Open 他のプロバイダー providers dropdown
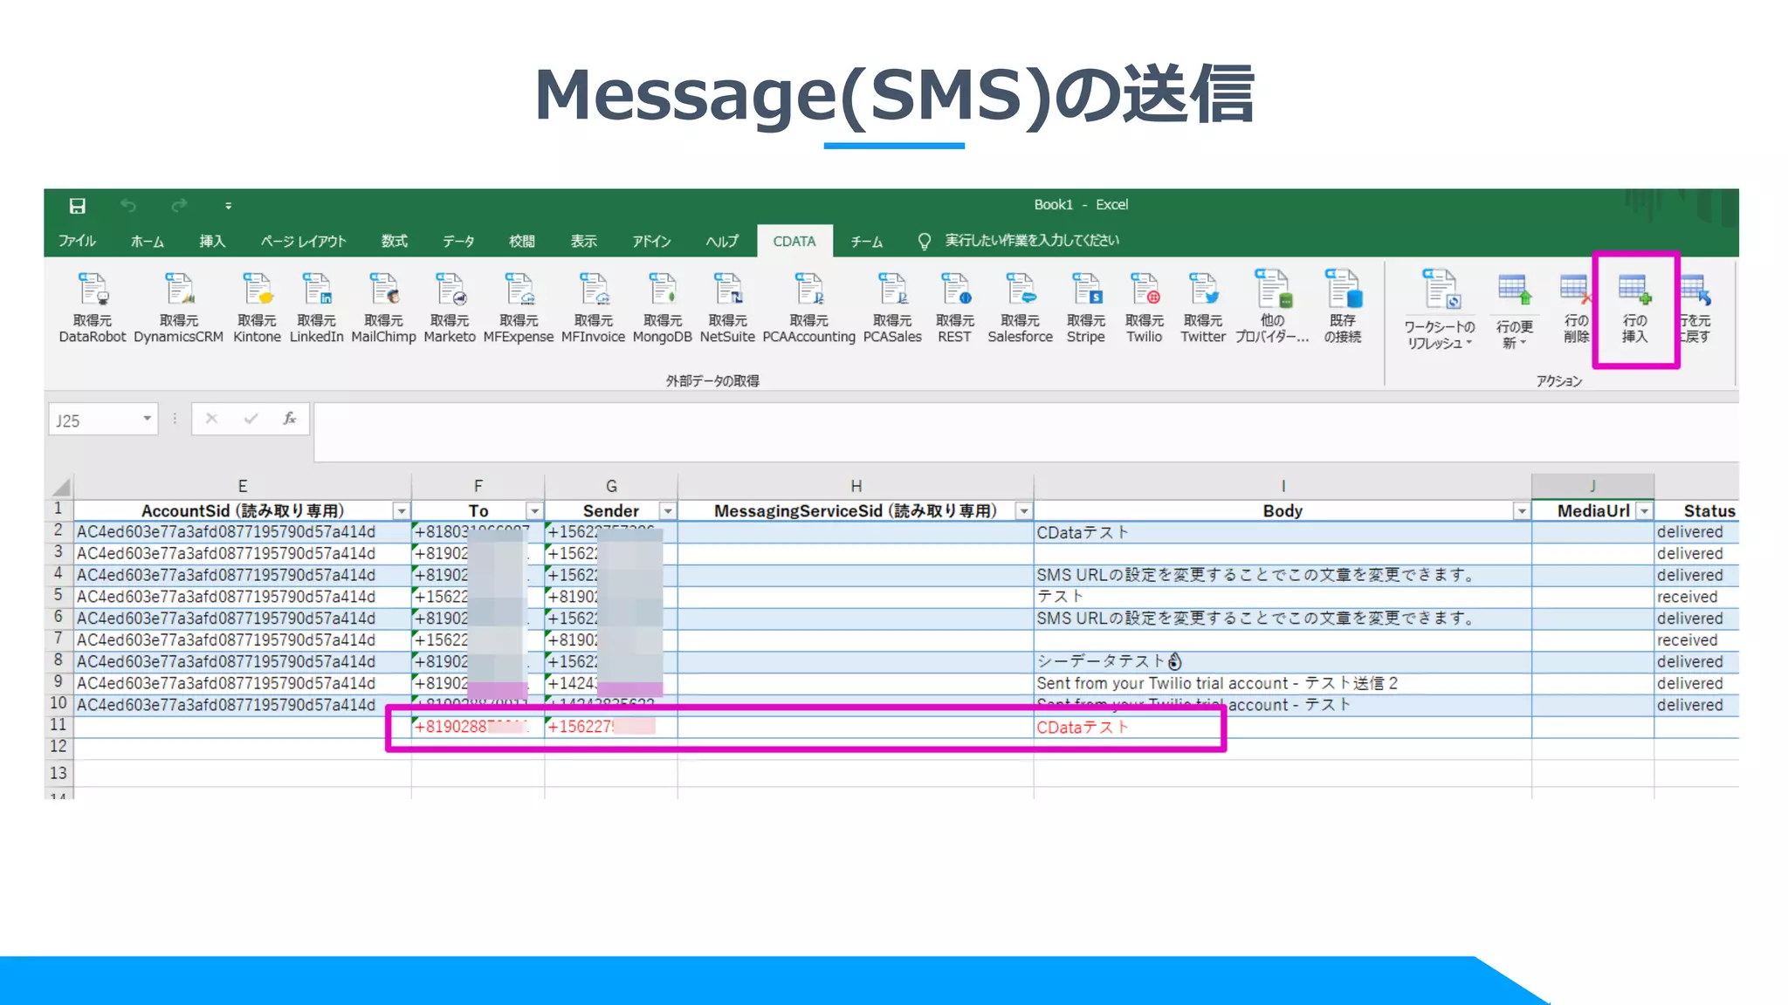Viewport: 1788px width, 1005px height. [1272, 307]
